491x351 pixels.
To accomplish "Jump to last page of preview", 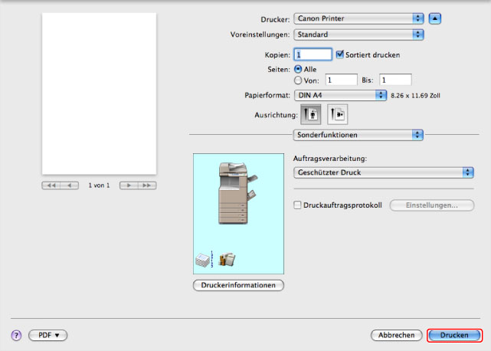I will pyautogui.click(x=146, y=185).
